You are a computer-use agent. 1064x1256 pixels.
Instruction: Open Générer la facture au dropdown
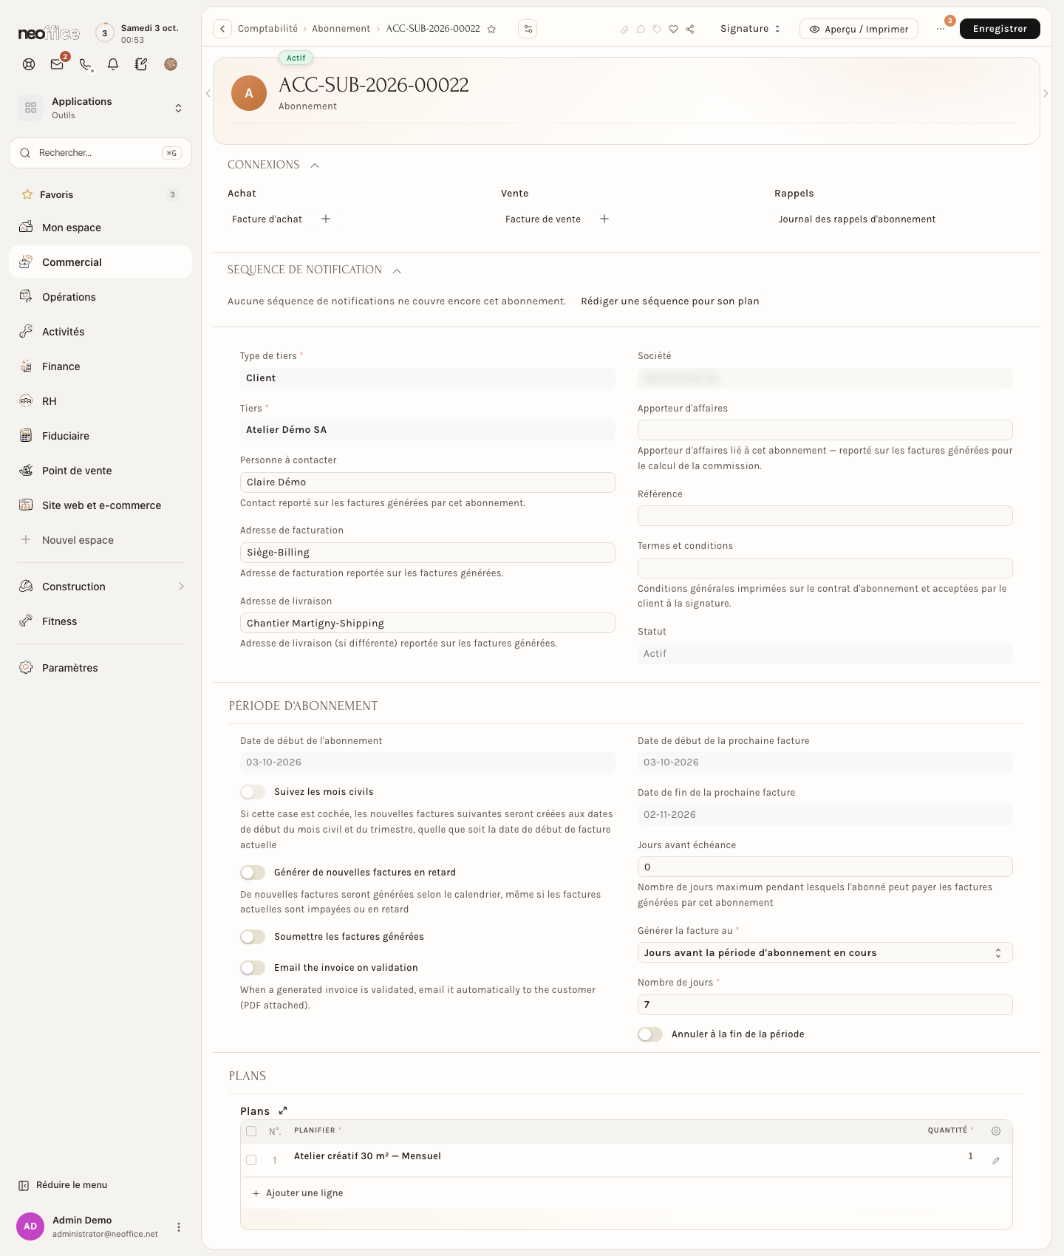[x=825, y=952]
